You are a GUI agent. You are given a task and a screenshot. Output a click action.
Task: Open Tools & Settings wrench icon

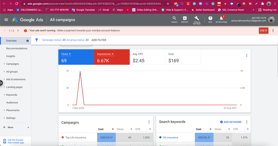197,19
